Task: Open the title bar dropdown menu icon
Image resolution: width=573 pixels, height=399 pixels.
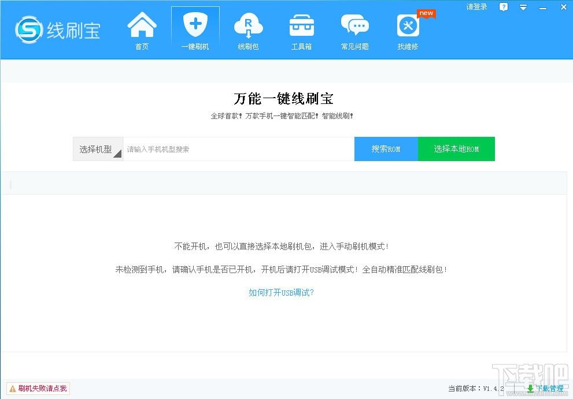Action: (523, 7)
